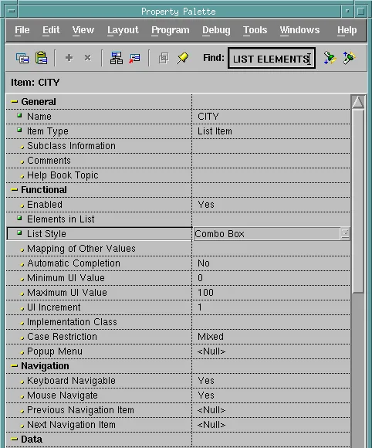Click the vertical scrollbar thumb

358,201
